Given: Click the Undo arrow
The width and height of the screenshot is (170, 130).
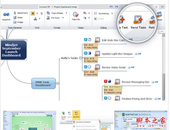Looking at the screenshot, I should pyautogui.click(x=111, y=7).
